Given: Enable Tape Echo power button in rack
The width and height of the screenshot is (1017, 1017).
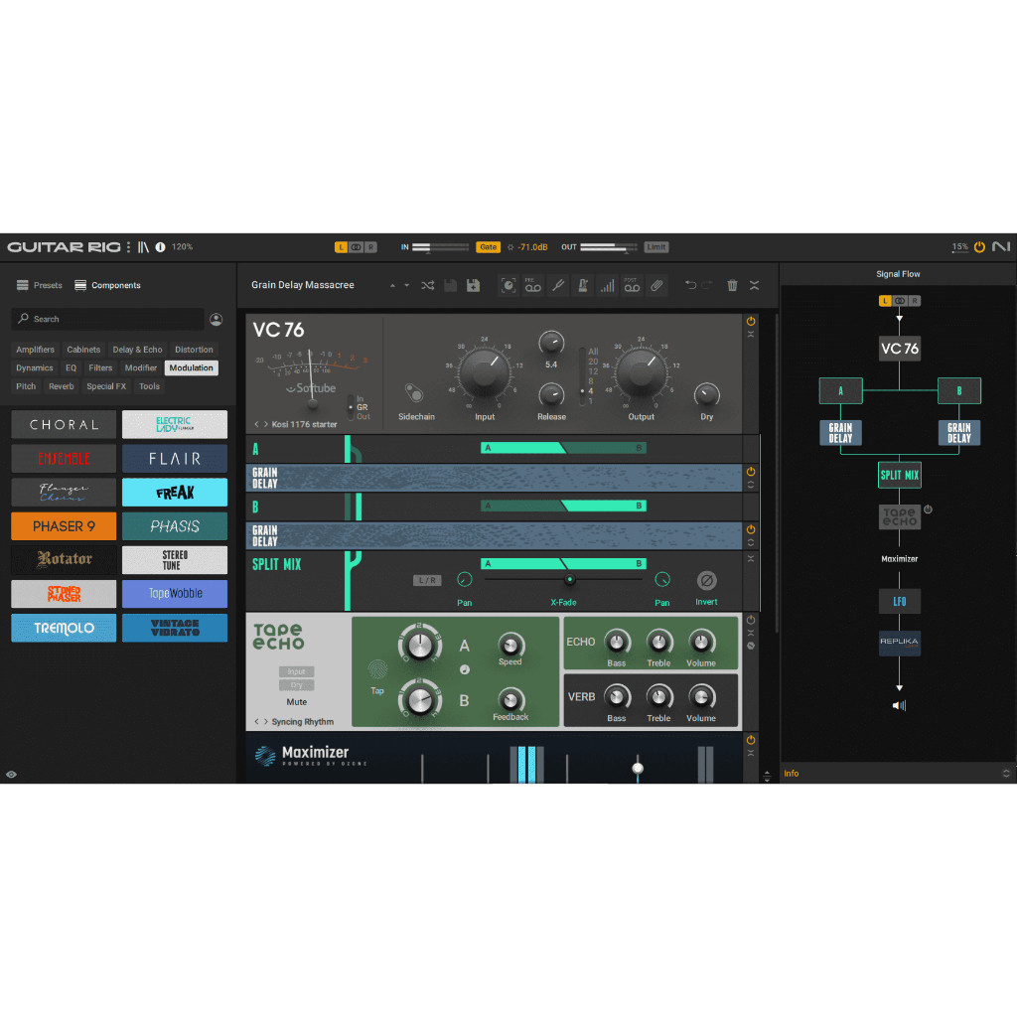Looking at the screenshot, I should click(x=751, y=620).
